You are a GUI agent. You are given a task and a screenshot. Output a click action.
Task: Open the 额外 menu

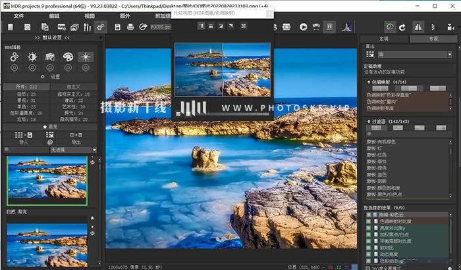tap(124, 16)
